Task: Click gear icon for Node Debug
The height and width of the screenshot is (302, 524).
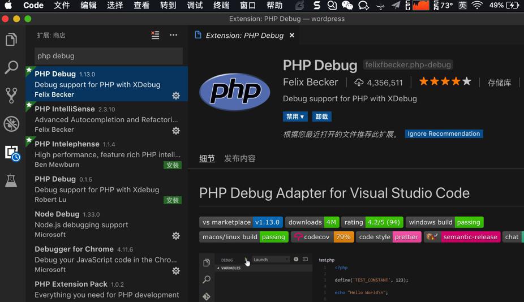Action: [176, 236]
